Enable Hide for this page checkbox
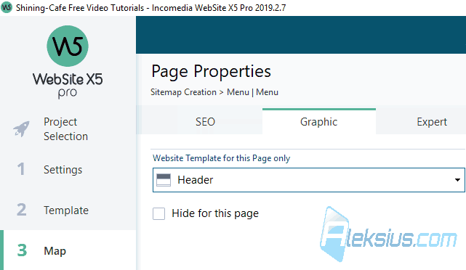Image resolution: width=466 pixels, height=270 pixels. [158, 213]
